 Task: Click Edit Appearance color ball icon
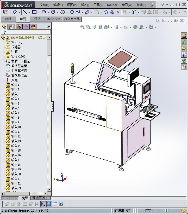pos(135,27)
